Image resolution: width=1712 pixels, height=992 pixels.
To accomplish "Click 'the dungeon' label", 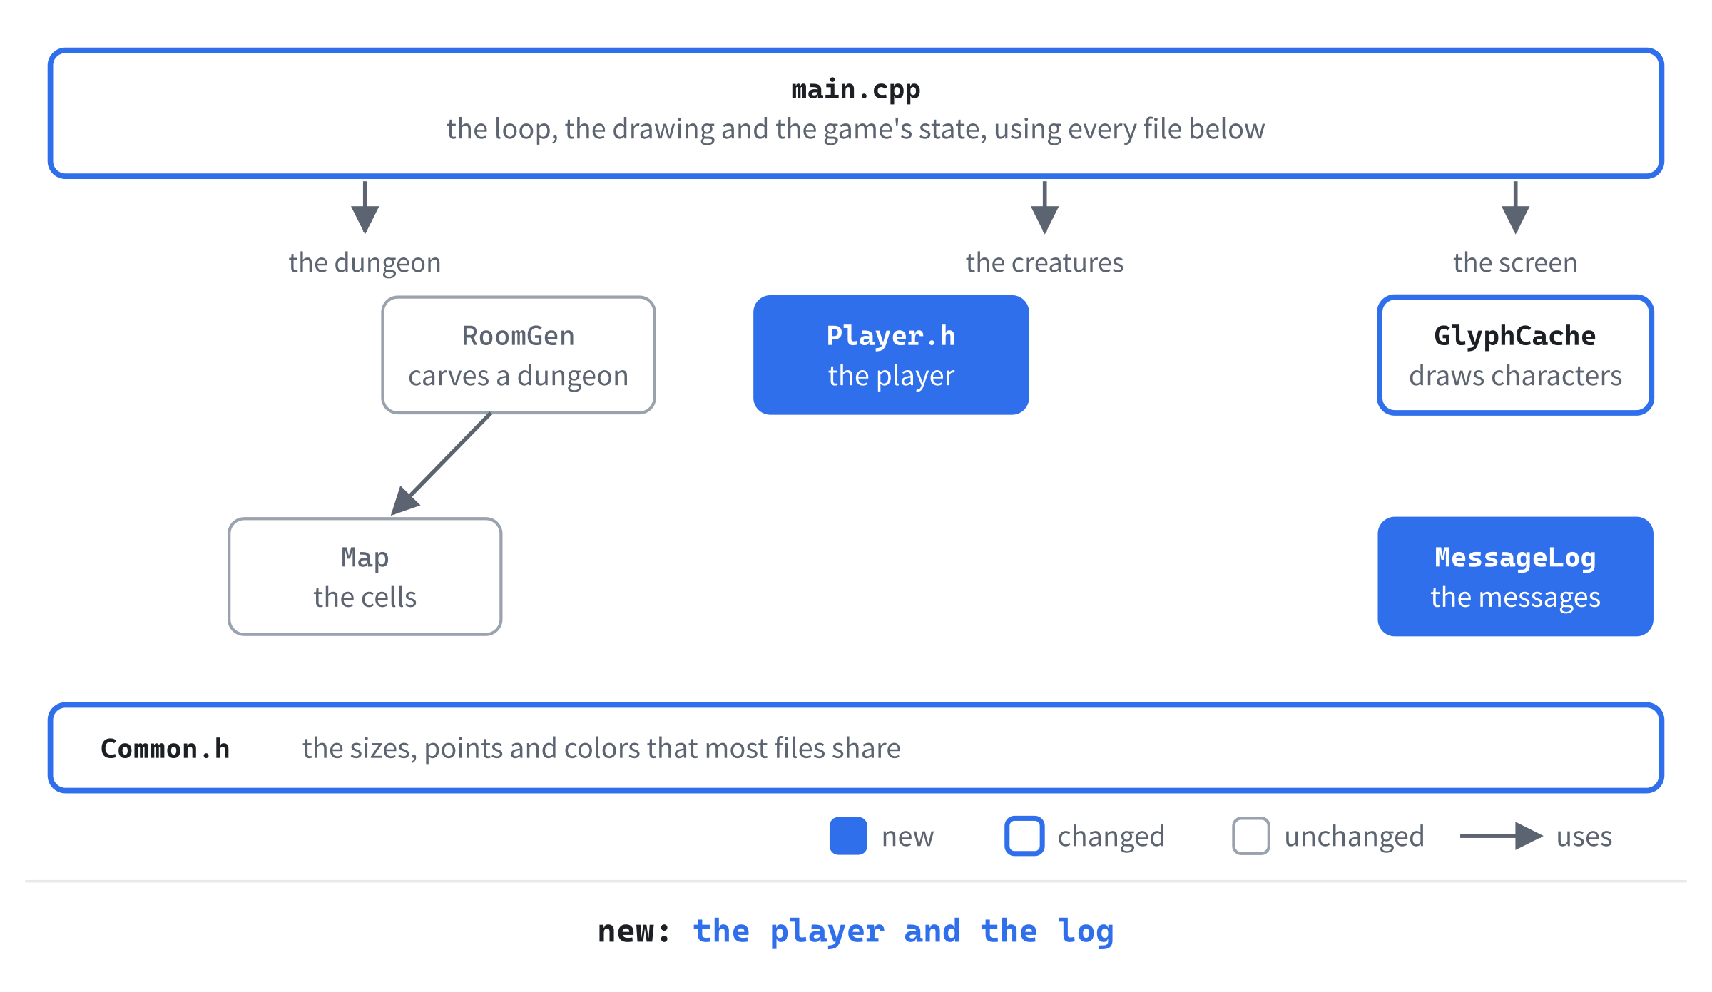I will 365,263.
